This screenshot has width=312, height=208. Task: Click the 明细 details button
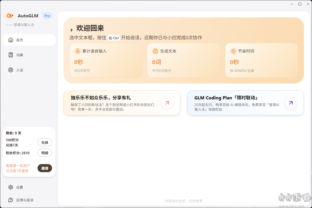pyautogui.click(x=45, y=153)
